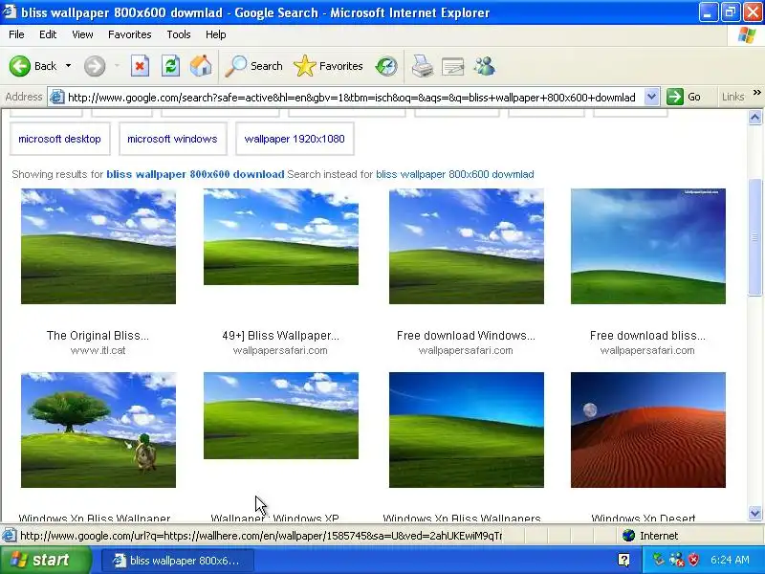Search instead for 'bliss wallpaper 800x600 dowmlad'
The height and width of the screenshot is (574, 765).
coord(455,174)
